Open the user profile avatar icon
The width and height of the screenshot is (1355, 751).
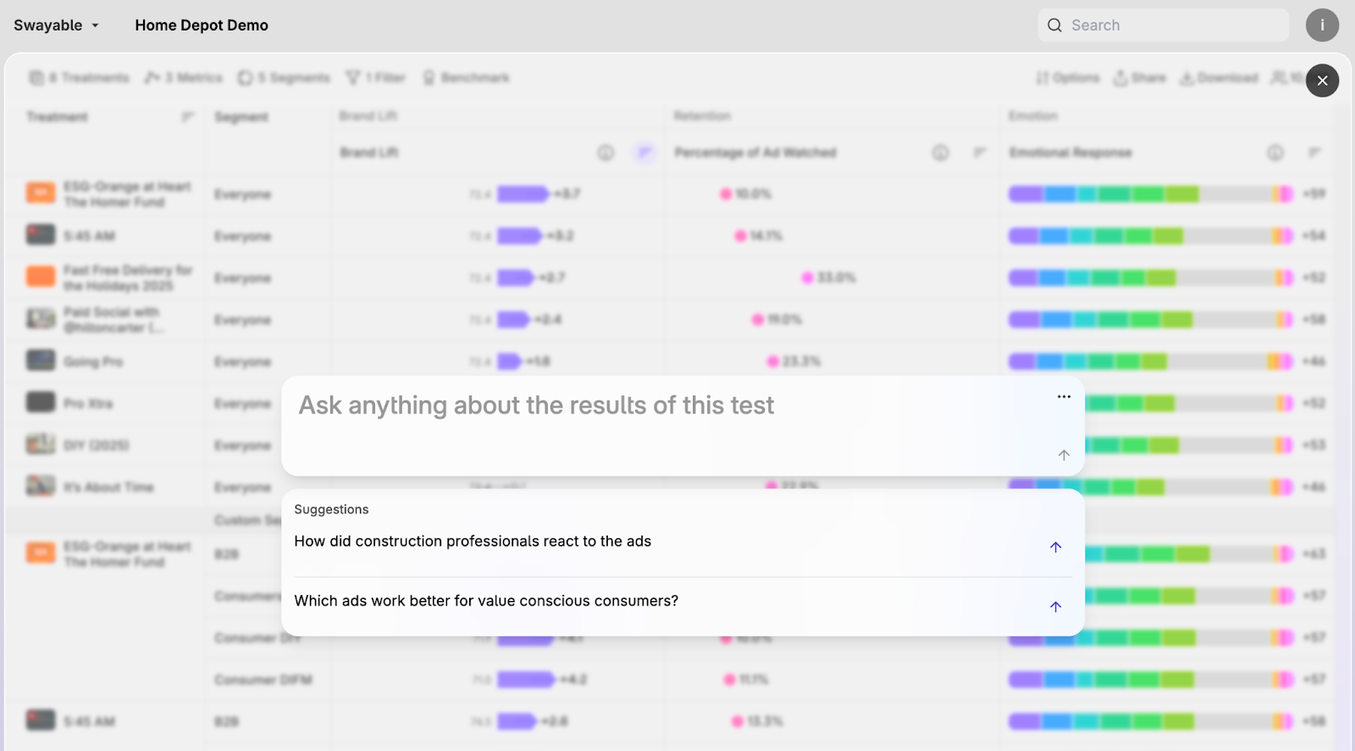coord(1322,25)
